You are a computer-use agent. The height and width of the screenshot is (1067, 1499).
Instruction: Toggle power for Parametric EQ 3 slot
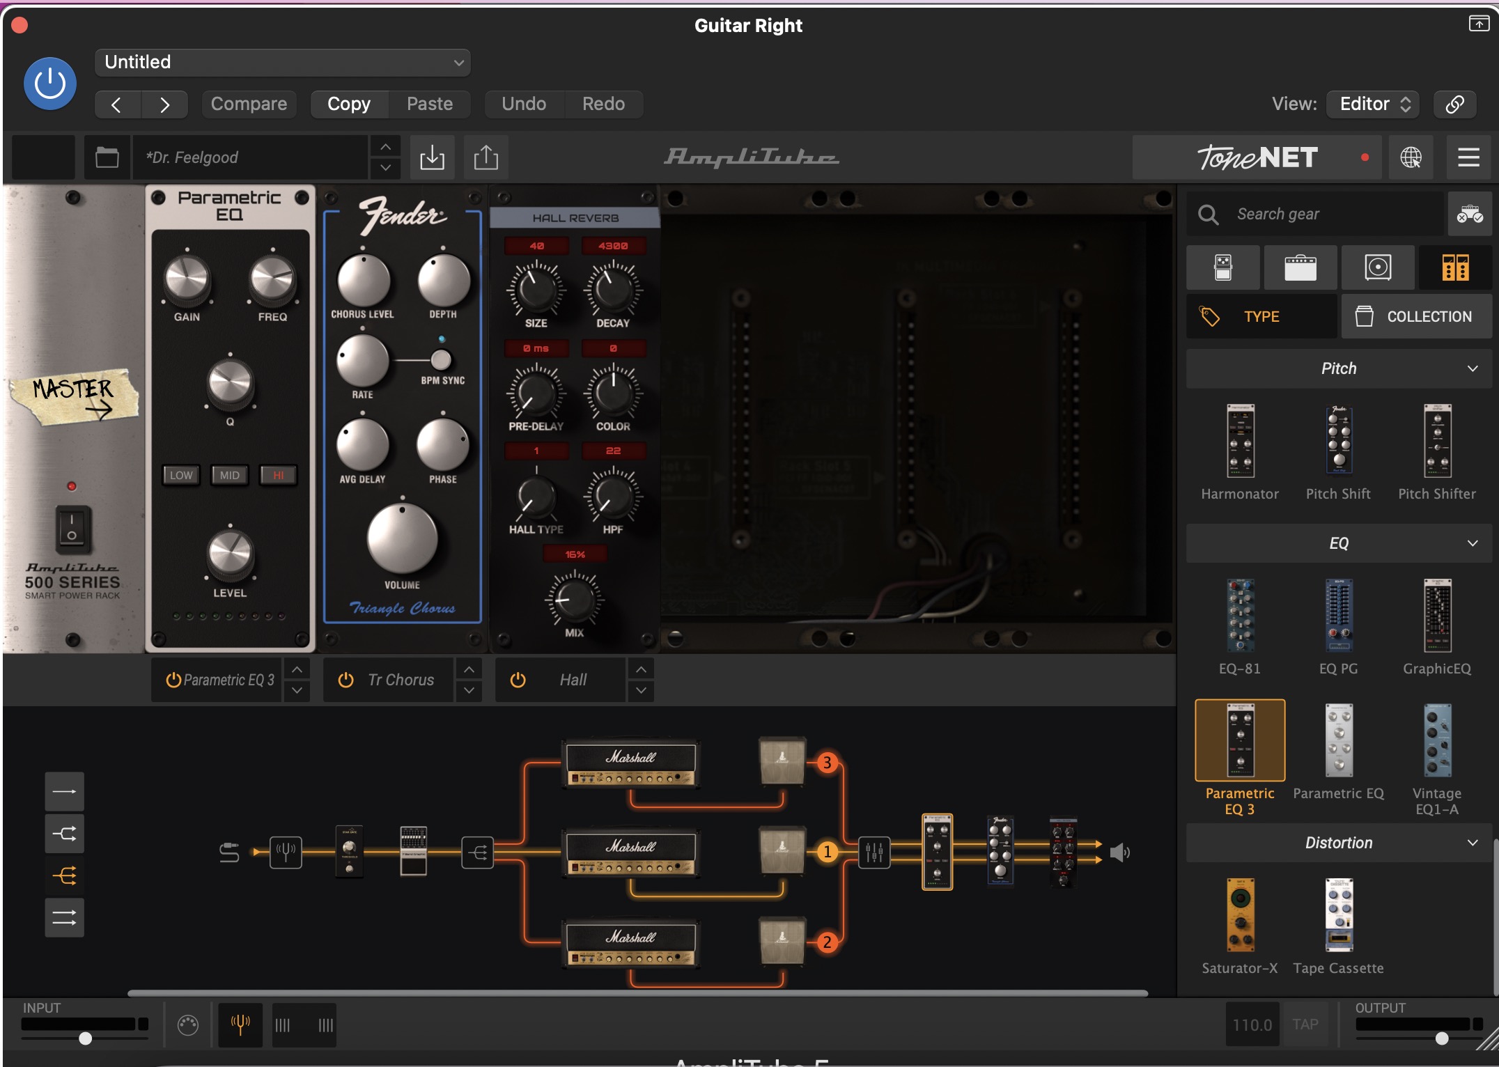(173, 680)
